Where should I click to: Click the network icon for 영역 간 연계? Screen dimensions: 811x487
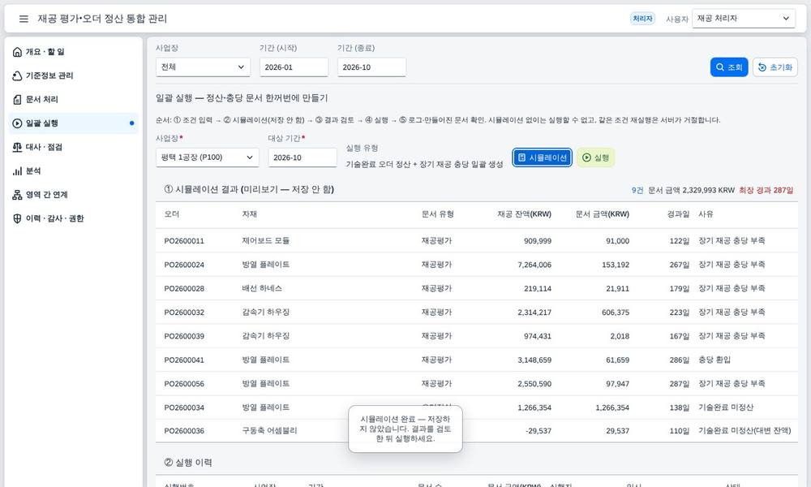(x=17, y=195)
